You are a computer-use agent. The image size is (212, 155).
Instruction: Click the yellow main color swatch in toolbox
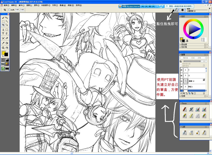(x=3, y=53)
